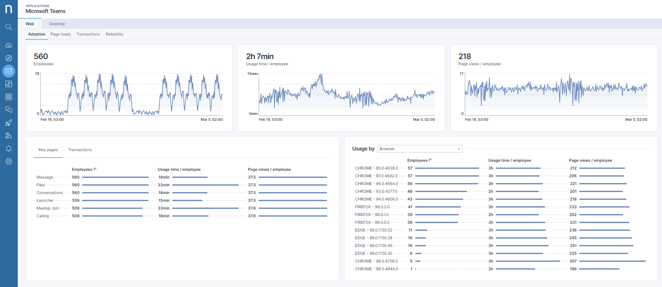Switch to the Web tab
This screenshot has width=662, height=287.
coord(30,24)
